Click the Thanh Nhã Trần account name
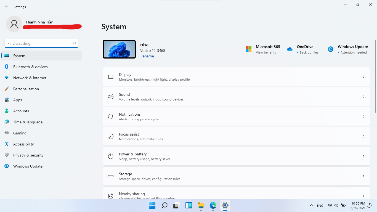The image size is (377, 212). [x=39, y=22]
